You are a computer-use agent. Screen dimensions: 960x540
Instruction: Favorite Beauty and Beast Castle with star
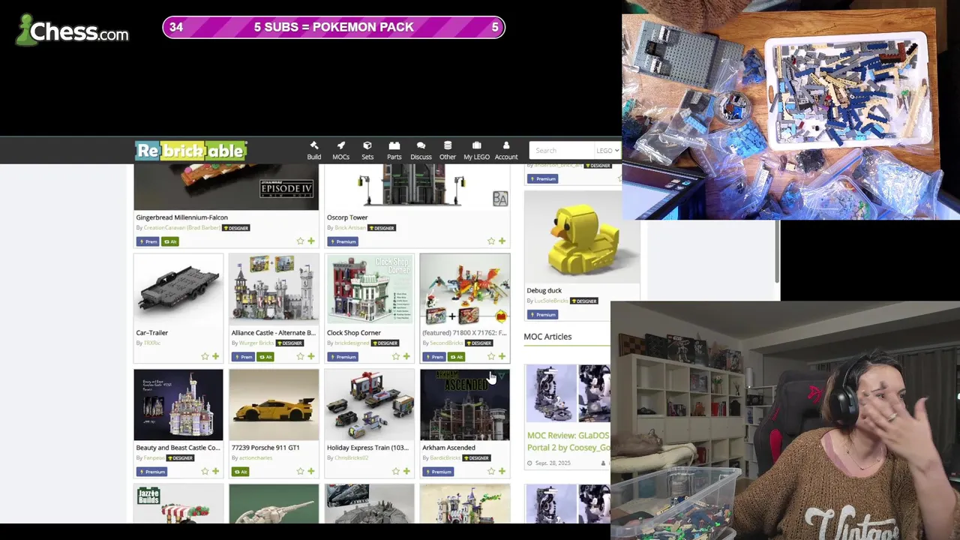click(205, 472)
